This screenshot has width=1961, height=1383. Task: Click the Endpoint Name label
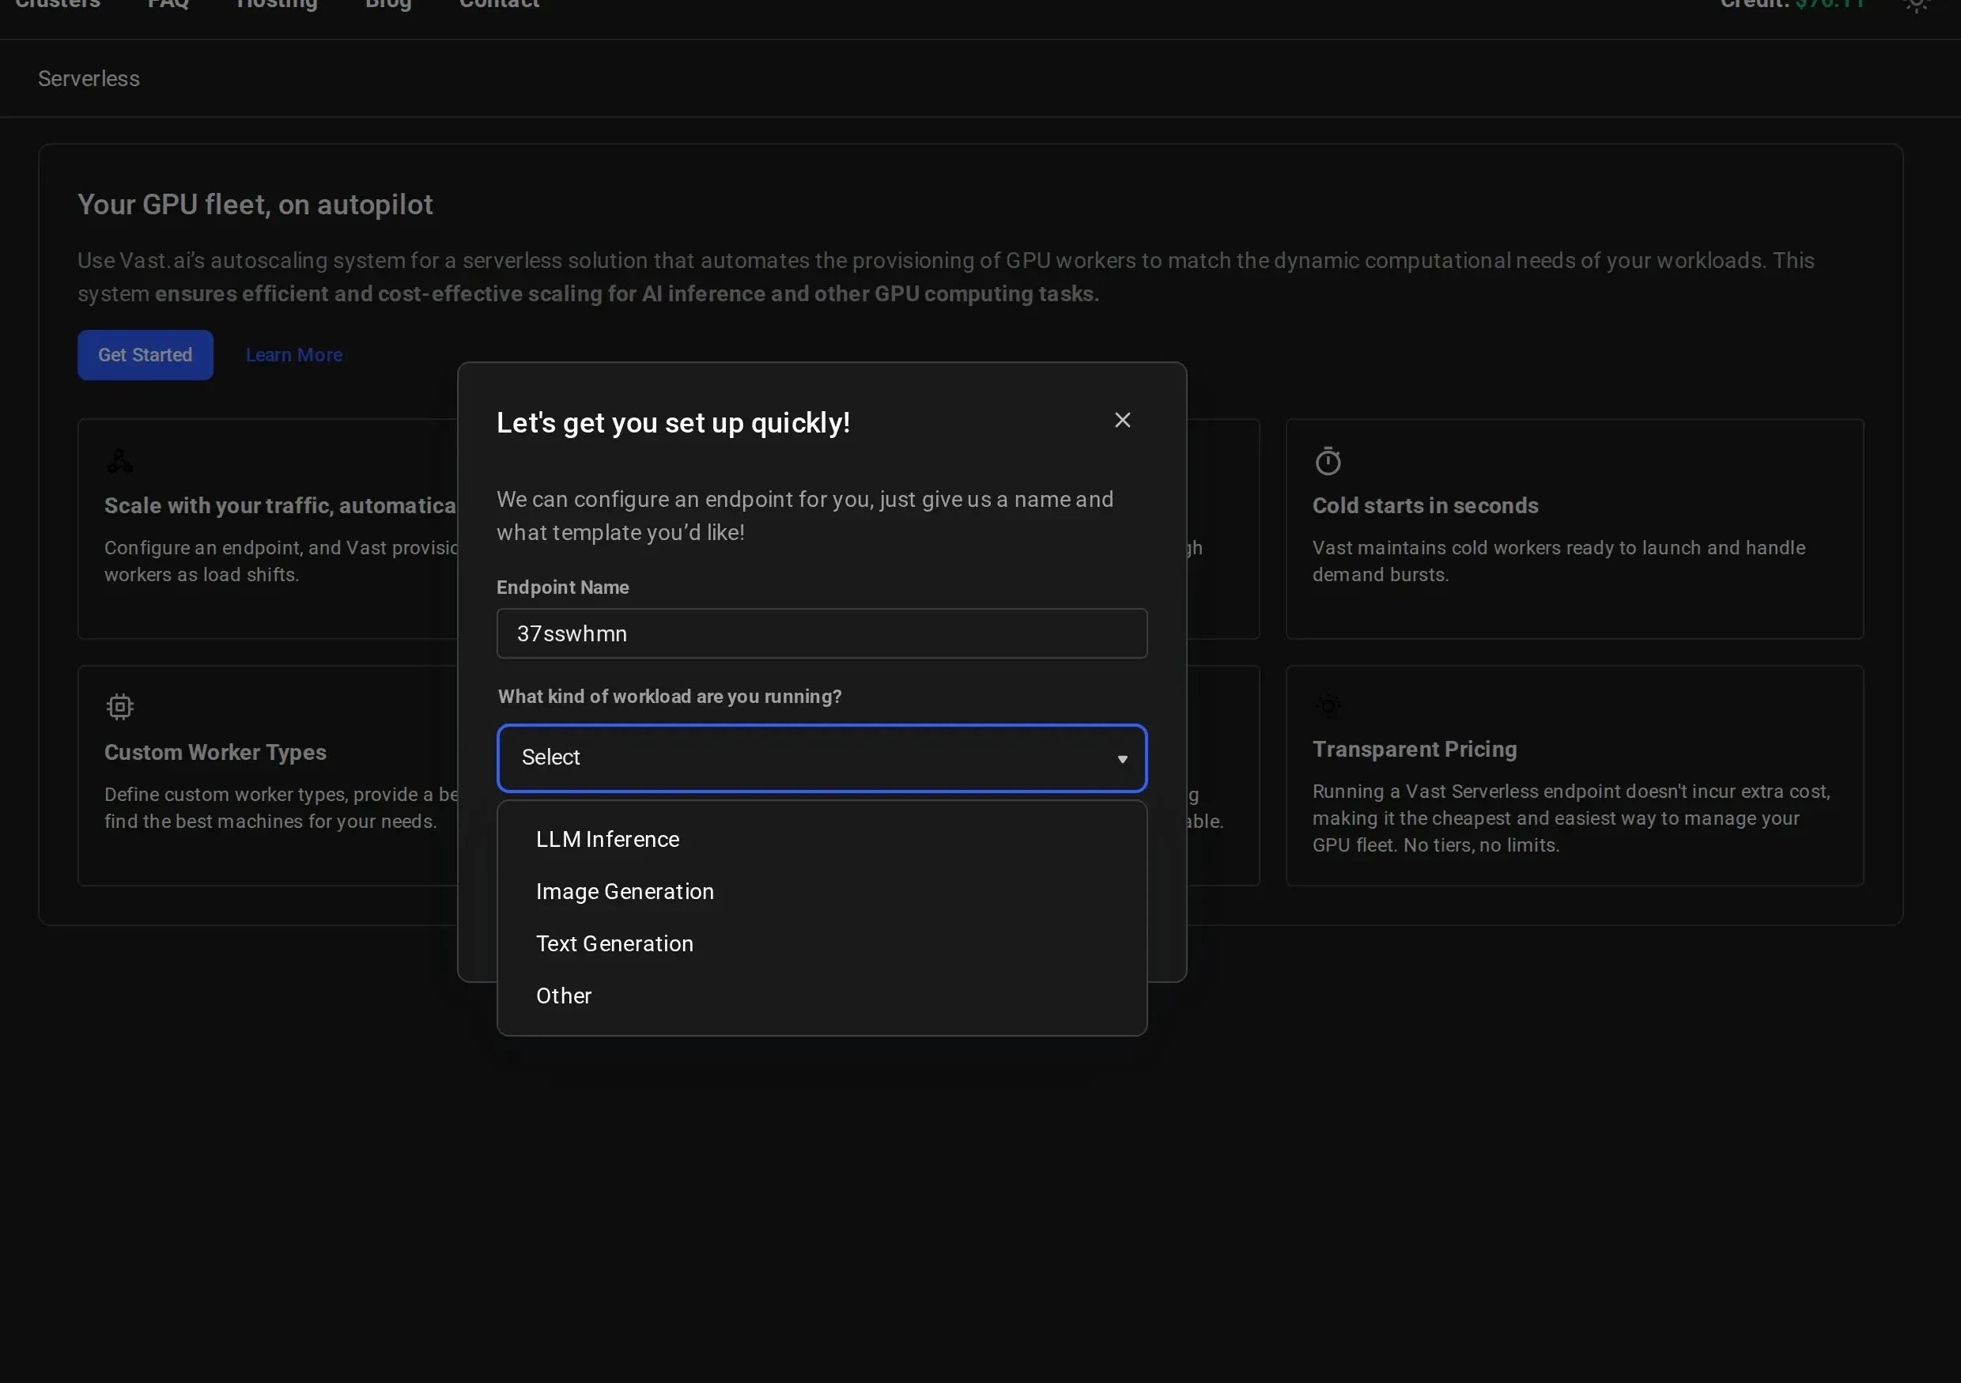coord(563,588)
